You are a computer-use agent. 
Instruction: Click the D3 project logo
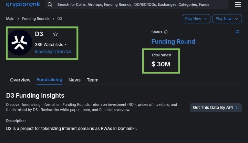click(x=20, y=43)
